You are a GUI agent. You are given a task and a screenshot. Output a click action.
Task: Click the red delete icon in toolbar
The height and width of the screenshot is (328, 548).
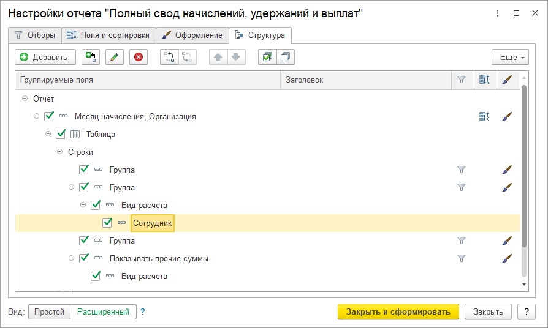pyautogui.click(x=139, y=57)
